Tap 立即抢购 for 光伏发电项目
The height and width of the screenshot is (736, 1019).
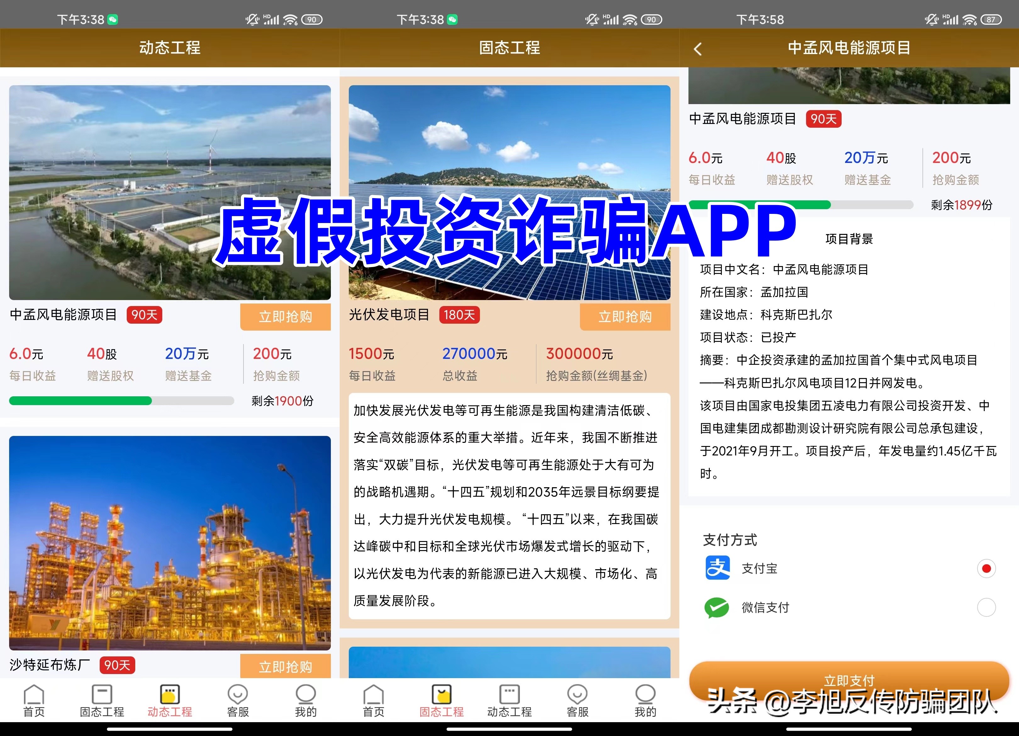click(x=625, y=317)
